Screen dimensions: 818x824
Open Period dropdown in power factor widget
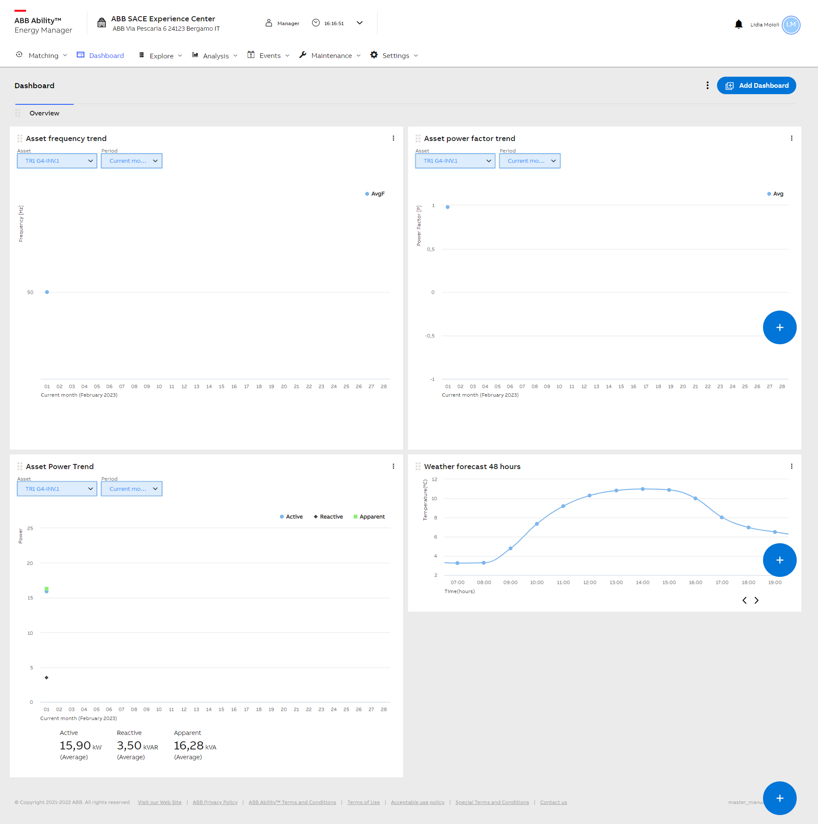point(530,161)
